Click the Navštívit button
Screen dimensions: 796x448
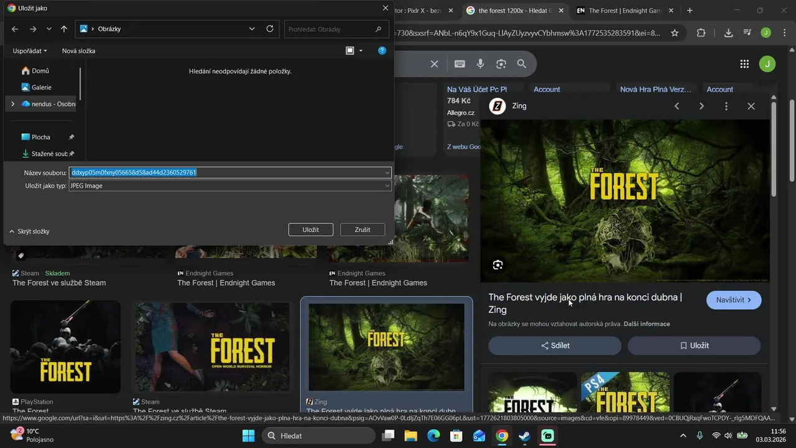tap(734, 300)
